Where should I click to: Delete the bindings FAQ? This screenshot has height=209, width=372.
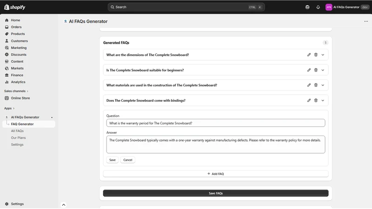(x=316, y=100)
